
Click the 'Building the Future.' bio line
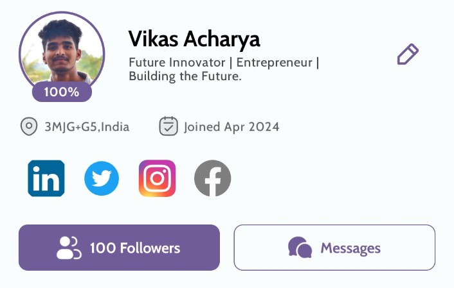coord(185,76)
